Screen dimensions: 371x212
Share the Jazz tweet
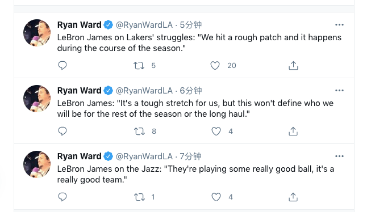[x=293, y=197]
